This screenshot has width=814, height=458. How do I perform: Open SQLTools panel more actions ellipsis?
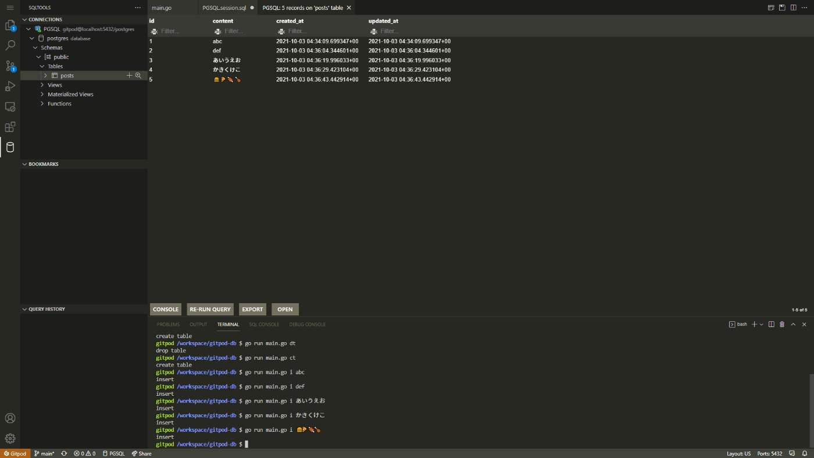point(138,8)
